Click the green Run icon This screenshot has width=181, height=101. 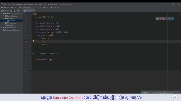35,8
